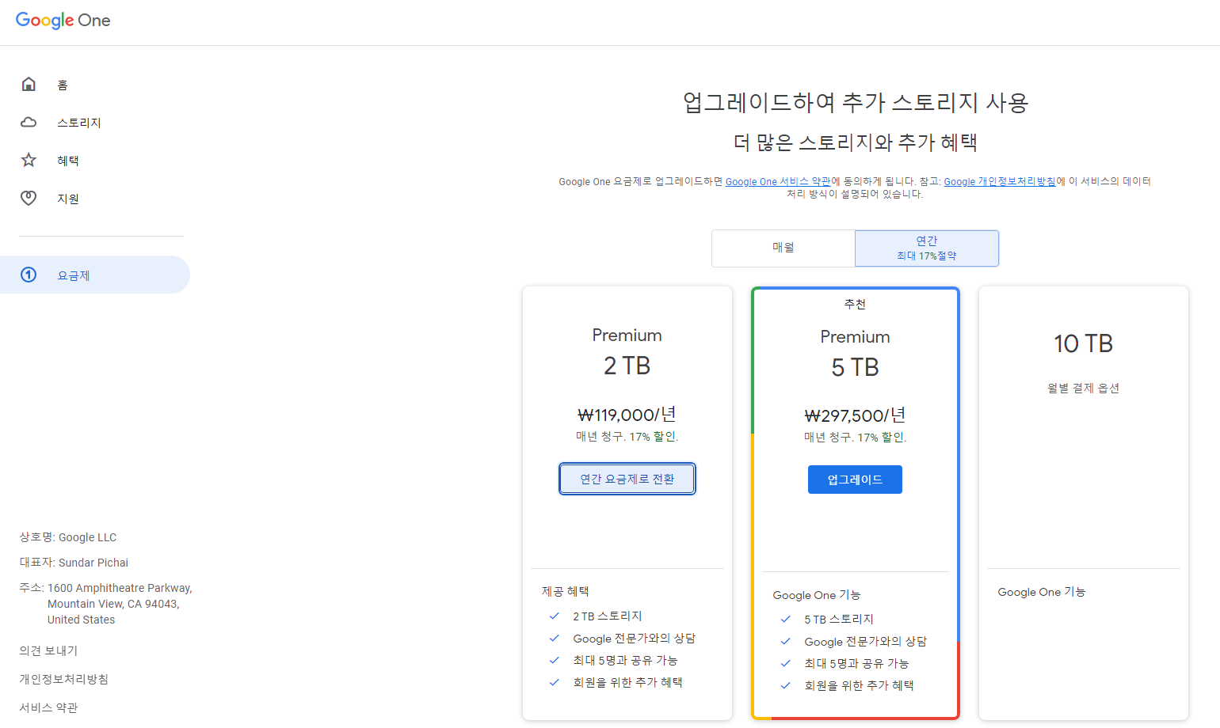Switch to 연간 billing tab

[927, 248]
